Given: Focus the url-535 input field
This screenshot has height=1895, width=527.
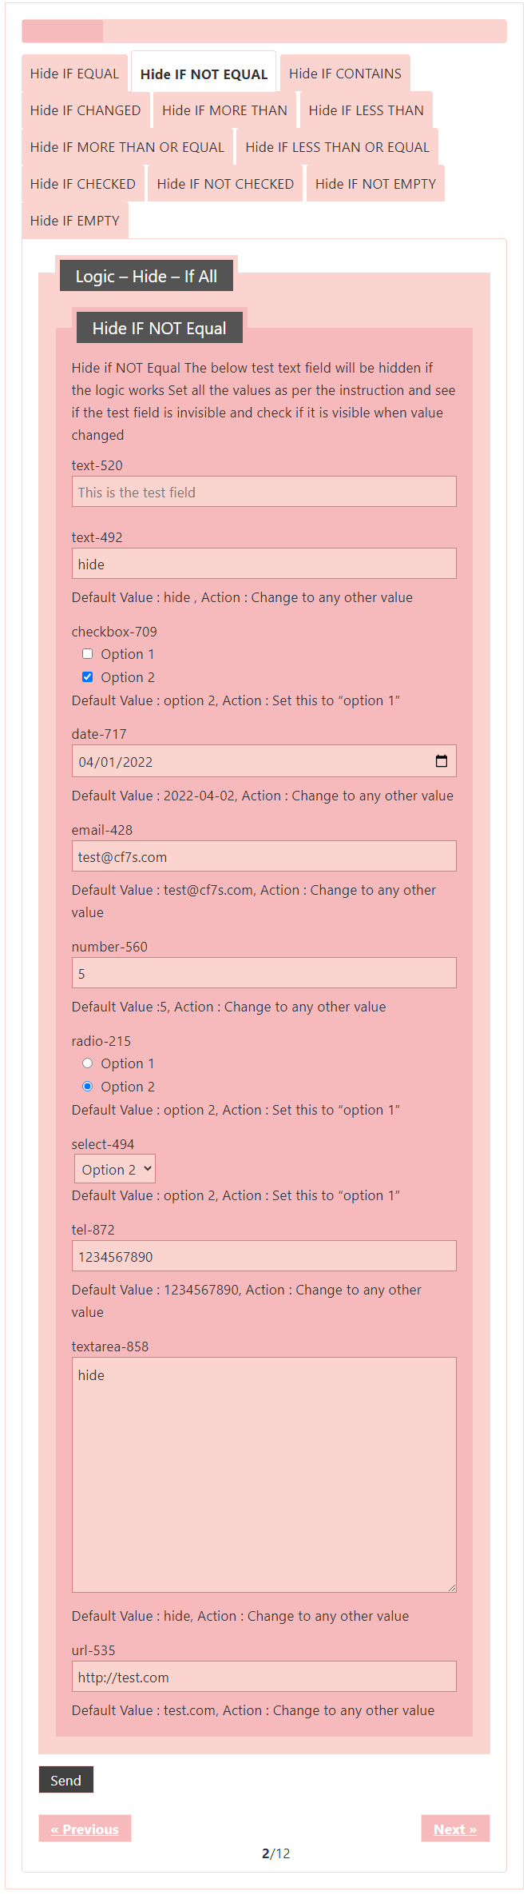Looking at the screenshot, I should pyautogui.click(x=264, y=1677).
